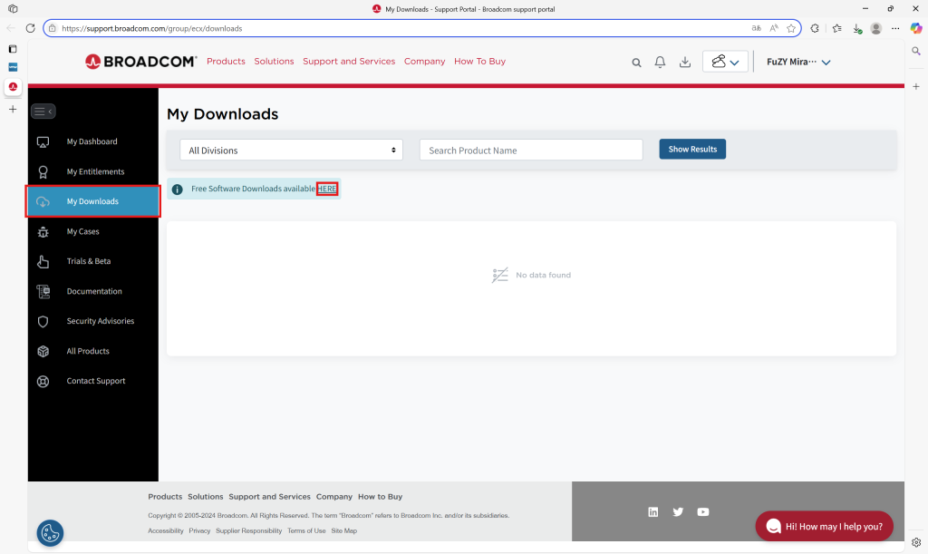Open the notifications bell icon
The image size is (928, 554).
tap(660, 62)
